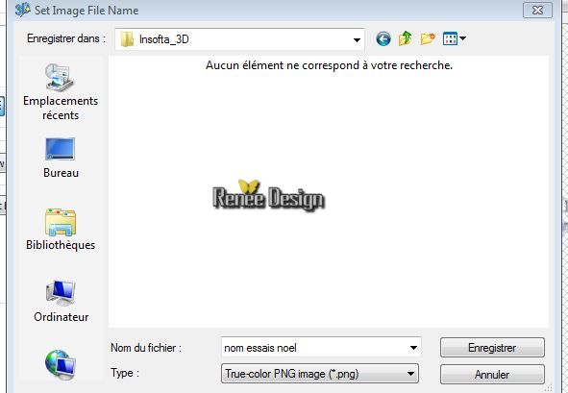Close the Set Image File Name dialog

point(537,11)
